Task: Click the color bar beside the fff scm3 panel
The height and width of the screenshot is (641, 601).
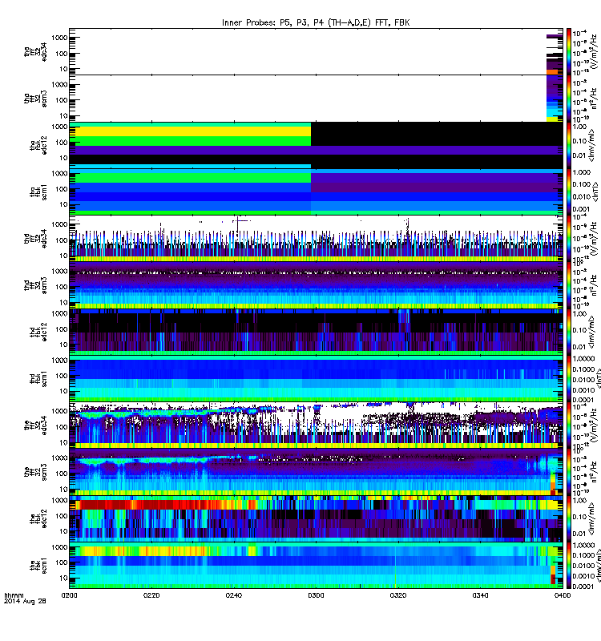Action: [x=569, y=472]
